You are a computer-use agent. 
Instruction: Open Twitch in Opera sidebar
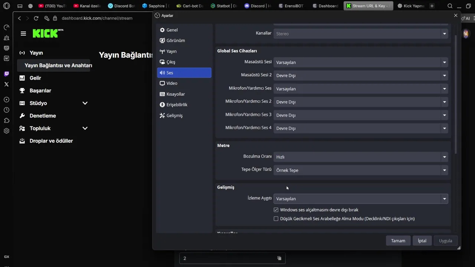coord(6,74)
